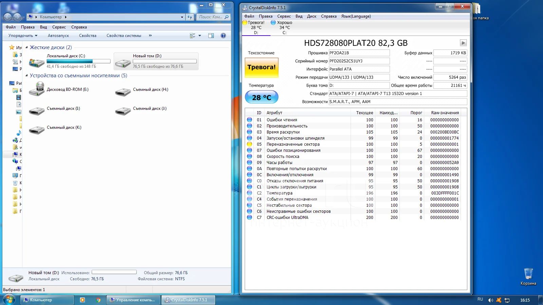Open the Язык(Language) menu
543x305 pixels.
[x=356, y=16]
